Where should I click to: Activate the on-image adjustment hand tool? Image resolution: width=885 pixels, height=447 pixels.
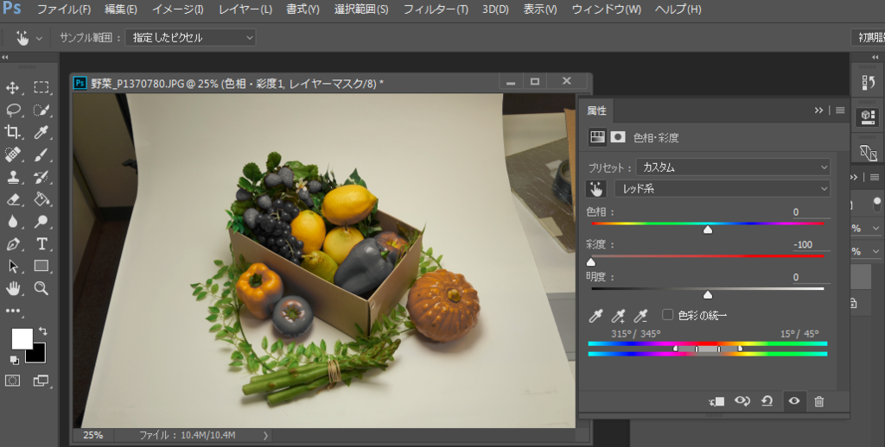596,189
